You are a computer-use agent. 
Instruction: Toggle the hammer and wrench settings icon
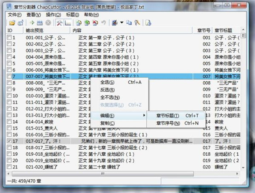pos(59,23)
